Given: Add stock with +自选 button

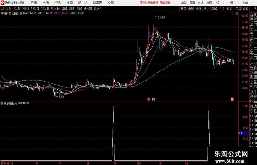Looking at the screenshot, I should [238, 8].
